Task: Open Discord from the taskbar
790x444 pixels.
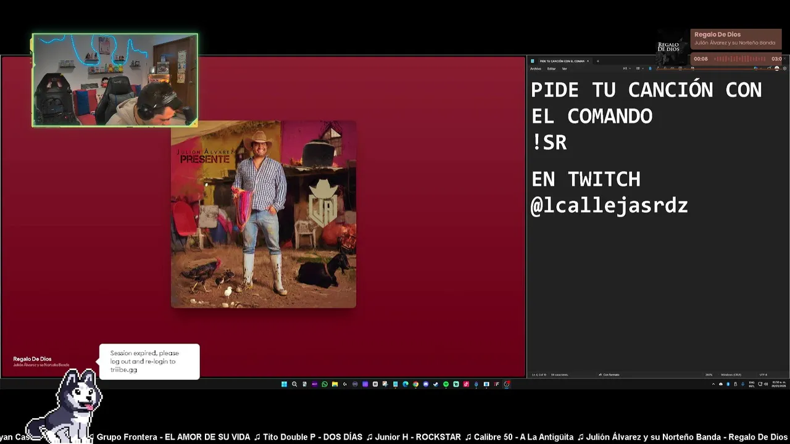Action: point(426,384)
